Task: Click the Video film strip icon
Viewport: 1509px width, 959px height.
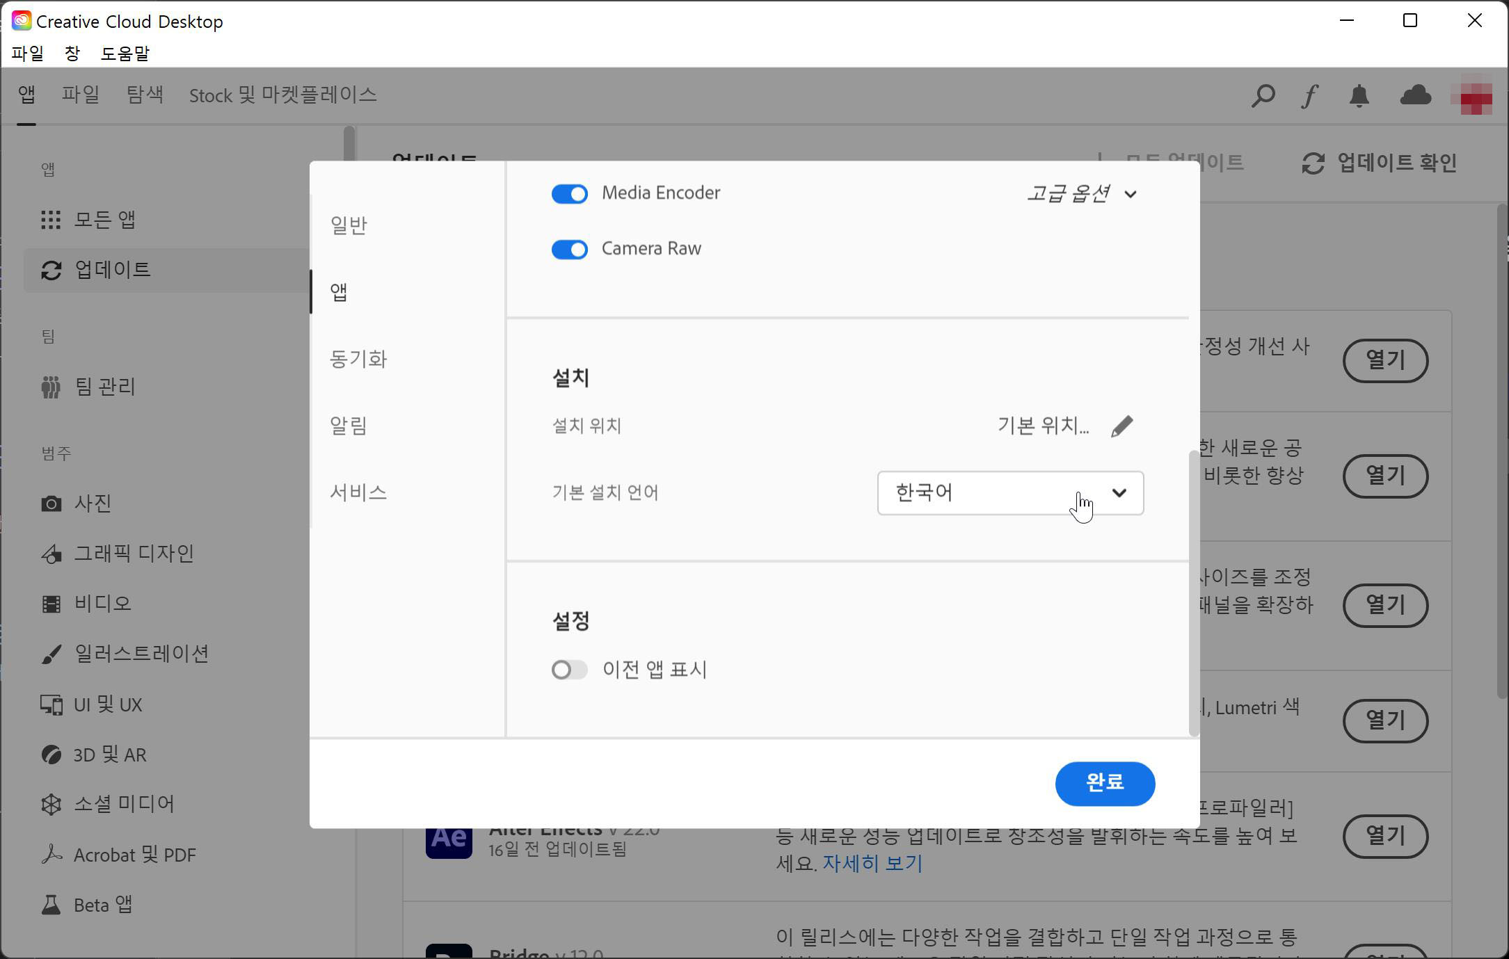Action: 51,604
